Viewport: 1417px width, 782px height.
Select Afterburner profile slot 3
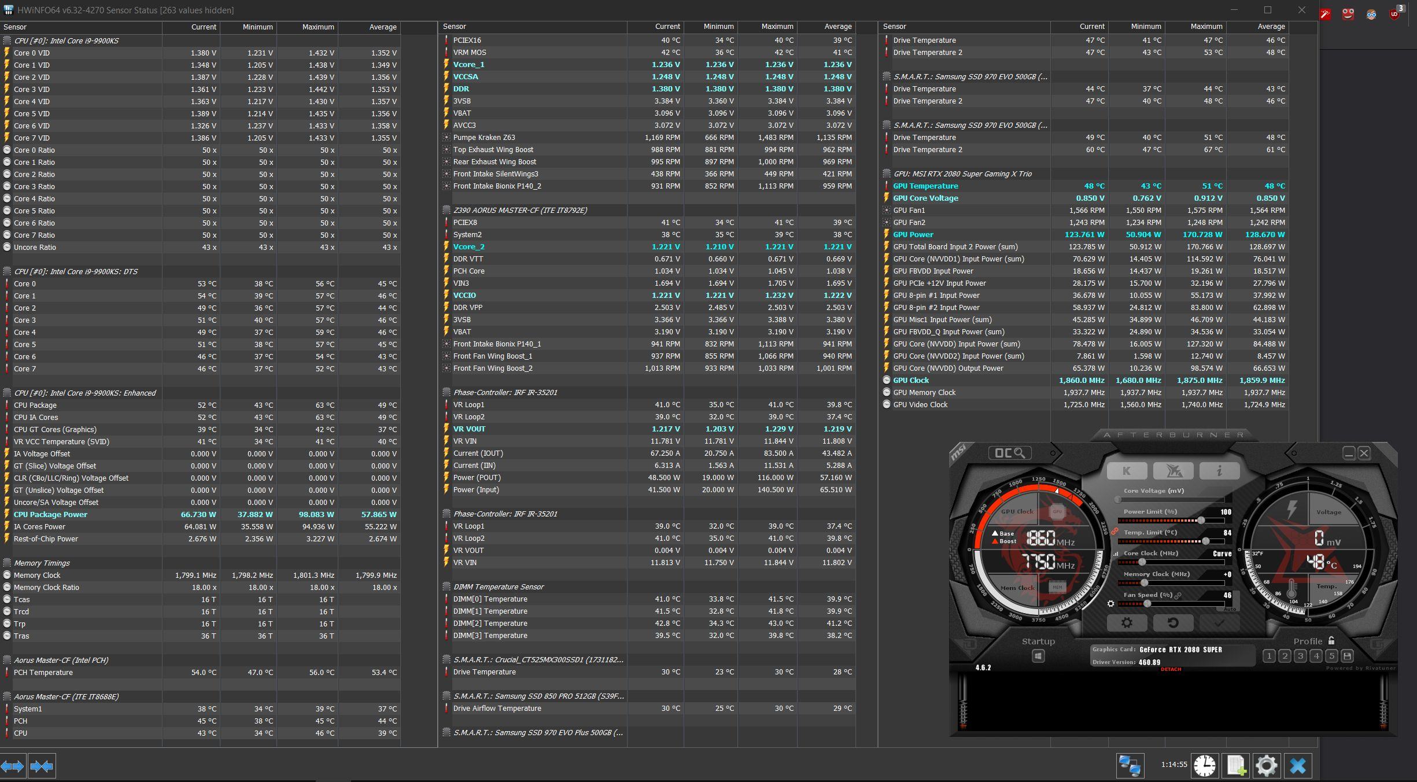click(x=1300, y=656)
